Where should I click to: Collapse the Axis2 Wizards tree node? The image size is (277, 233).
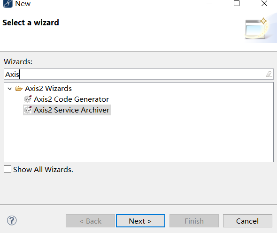click(x=10, y=89)
